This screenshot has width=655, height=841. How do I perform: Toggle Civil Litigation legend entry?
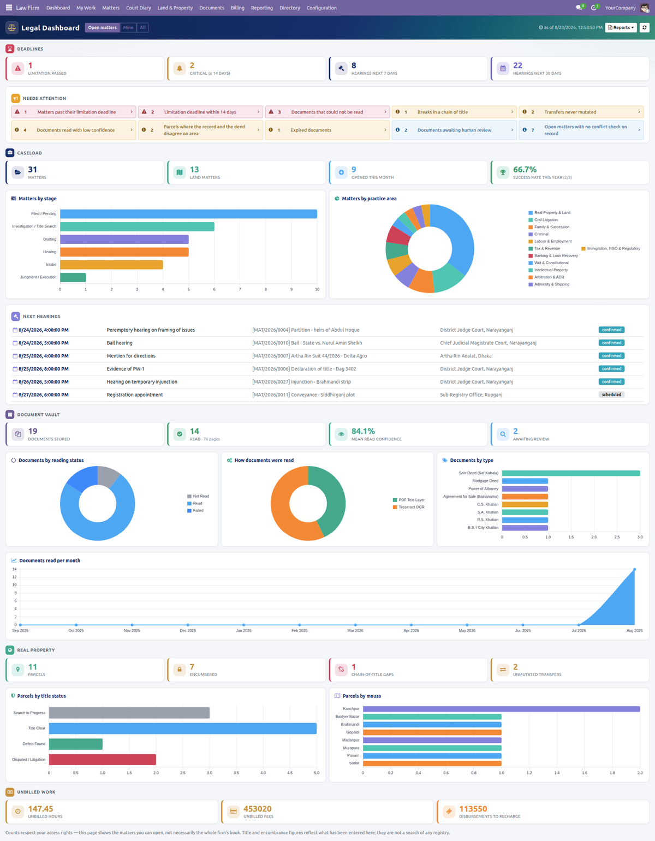pyautogui.click(x=543, y=220)
